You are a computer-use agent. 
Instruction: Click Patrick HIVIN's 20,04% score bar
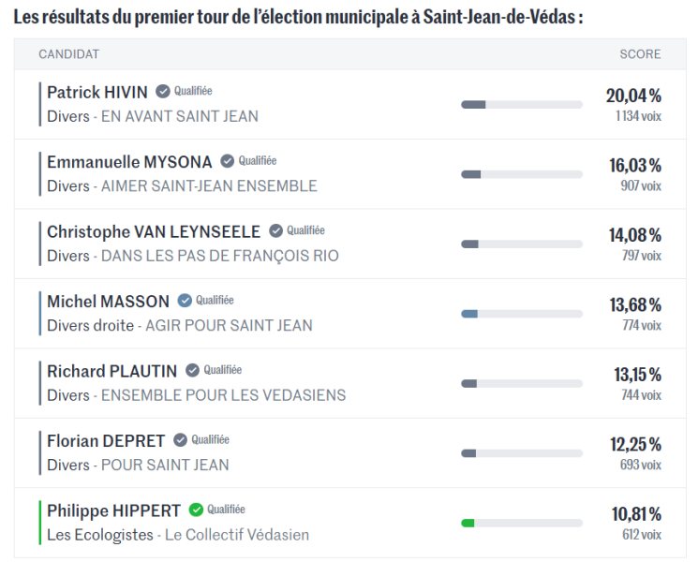[521, 104]
